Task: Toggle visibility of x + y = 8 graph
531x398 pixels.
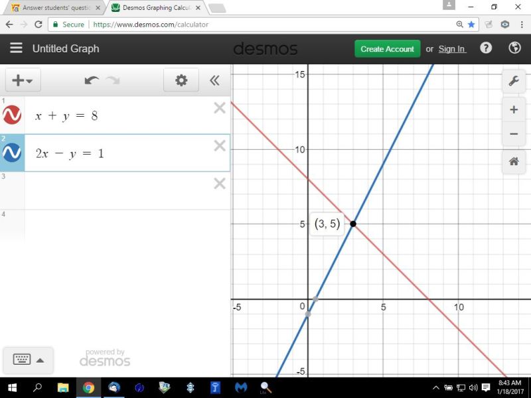Action: point(12,115)
